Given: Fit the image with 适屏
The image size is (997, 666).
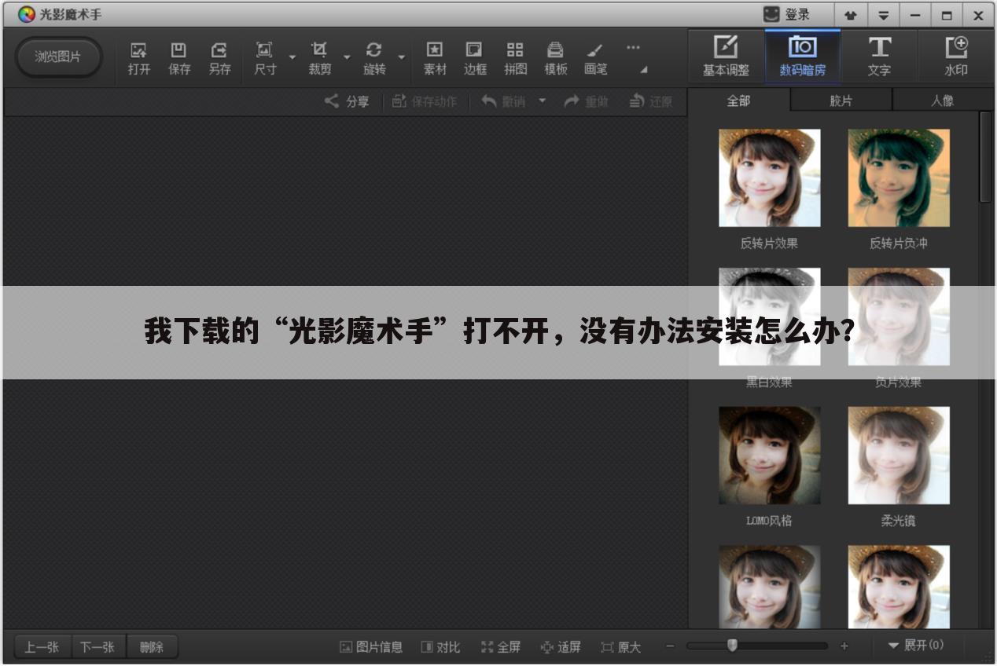Looking at the screenshot, I should [x=561, y=647].
